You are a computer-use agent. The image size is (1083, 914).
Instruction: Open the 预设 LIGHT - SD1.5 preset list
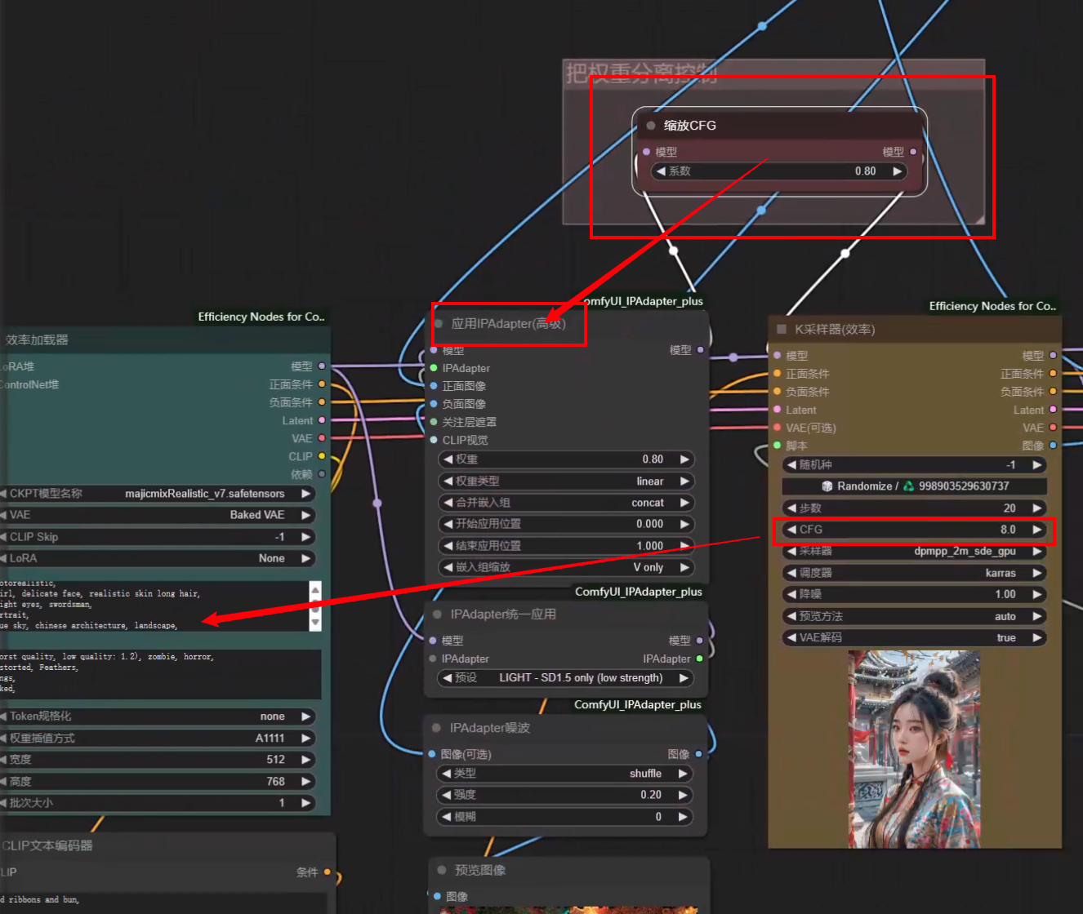(x=566, y=678)
